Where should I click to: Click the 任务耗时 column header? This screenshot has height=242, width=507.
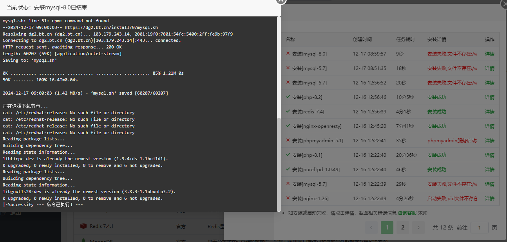tap(406, 39)
